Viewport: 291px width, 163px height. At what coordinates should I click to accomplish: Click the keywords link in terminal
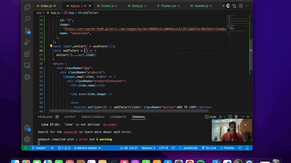point(70,132)
